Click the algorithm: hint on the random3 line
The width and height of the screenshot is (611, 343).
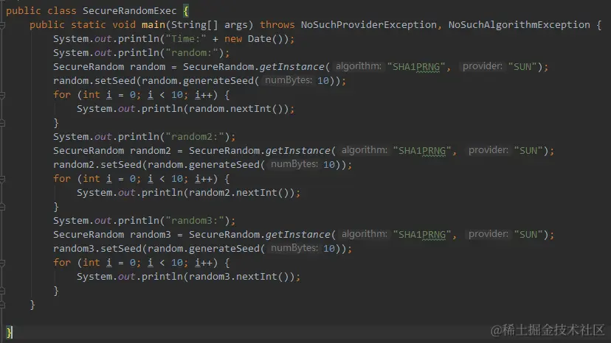(x=365, y=234)
